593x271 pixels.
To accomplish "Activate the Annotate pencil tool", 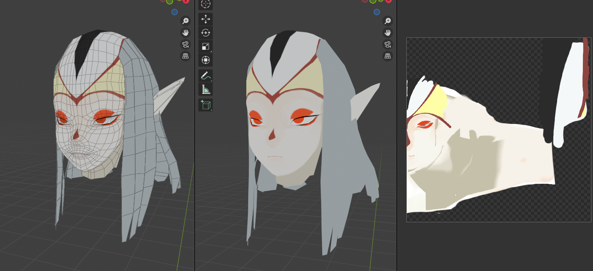I will coord(205,76).
